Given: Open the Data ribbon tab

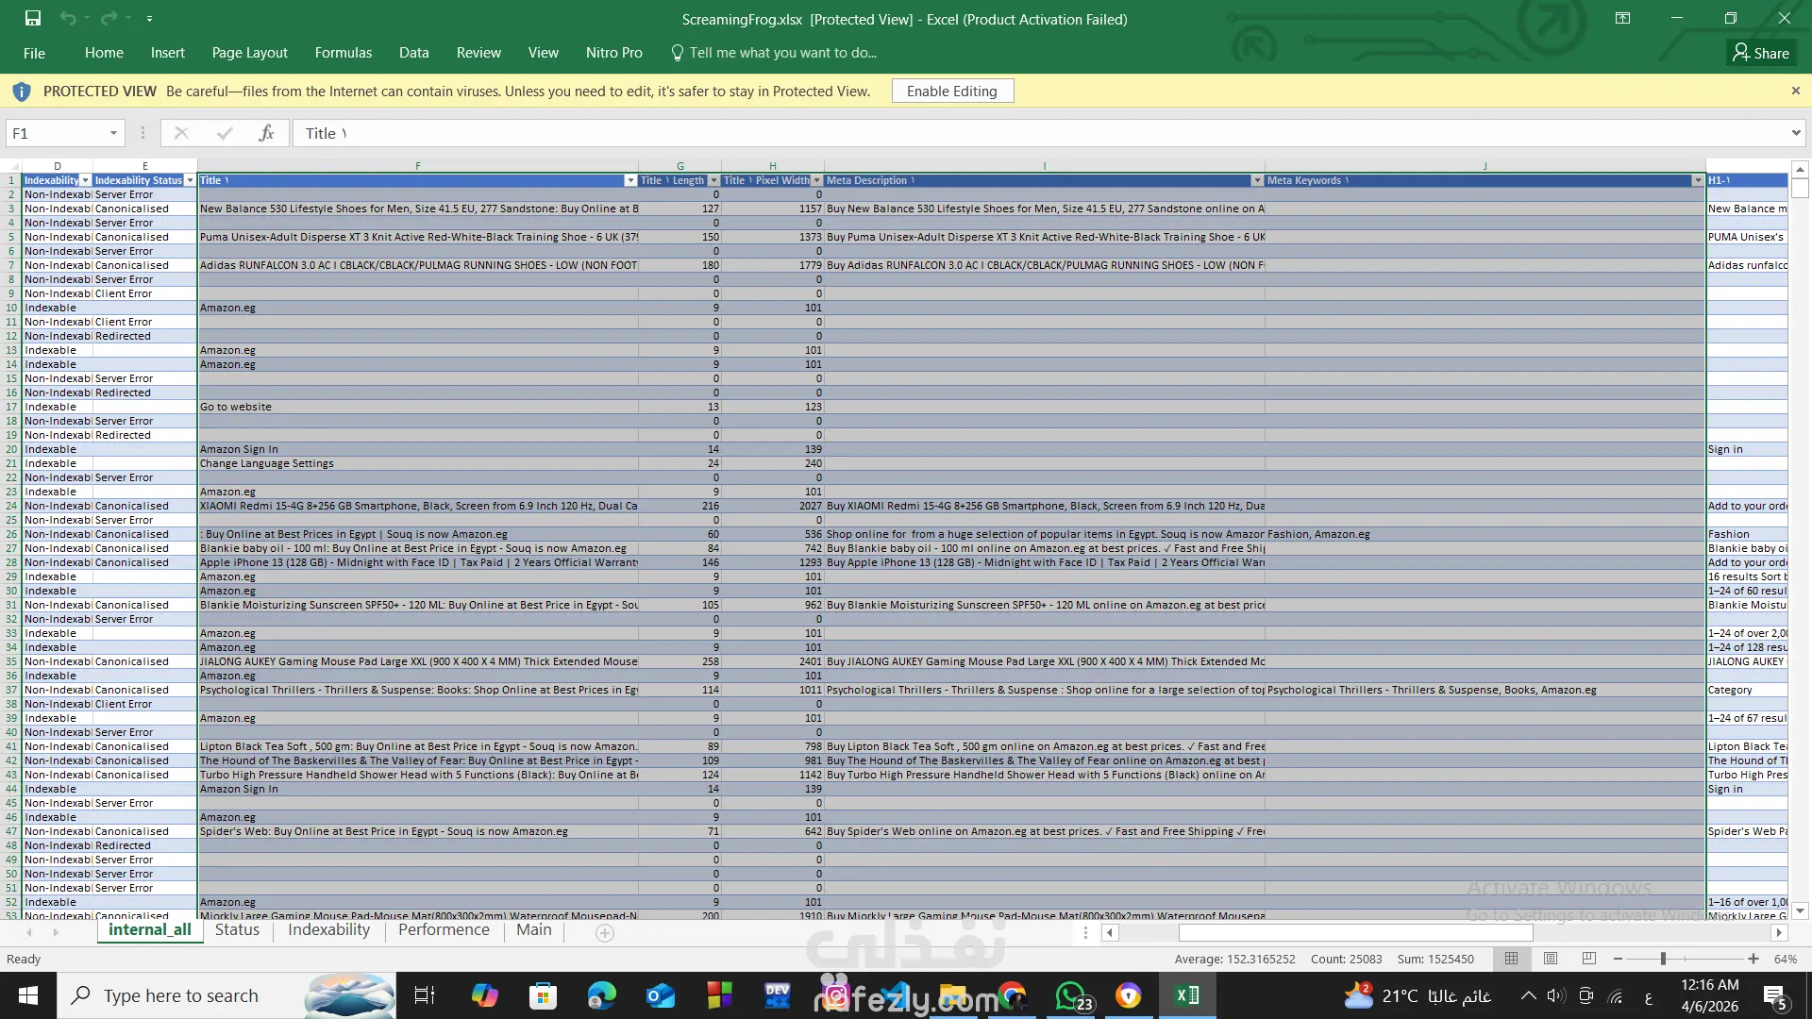Looking at the screenshot, I should [414, 53].
